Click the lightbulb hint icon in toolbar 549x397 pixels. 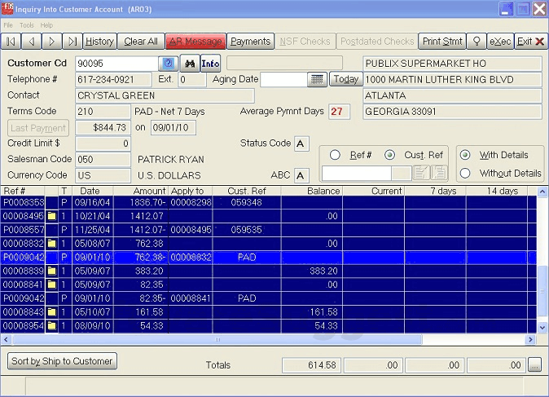(477, 42)
